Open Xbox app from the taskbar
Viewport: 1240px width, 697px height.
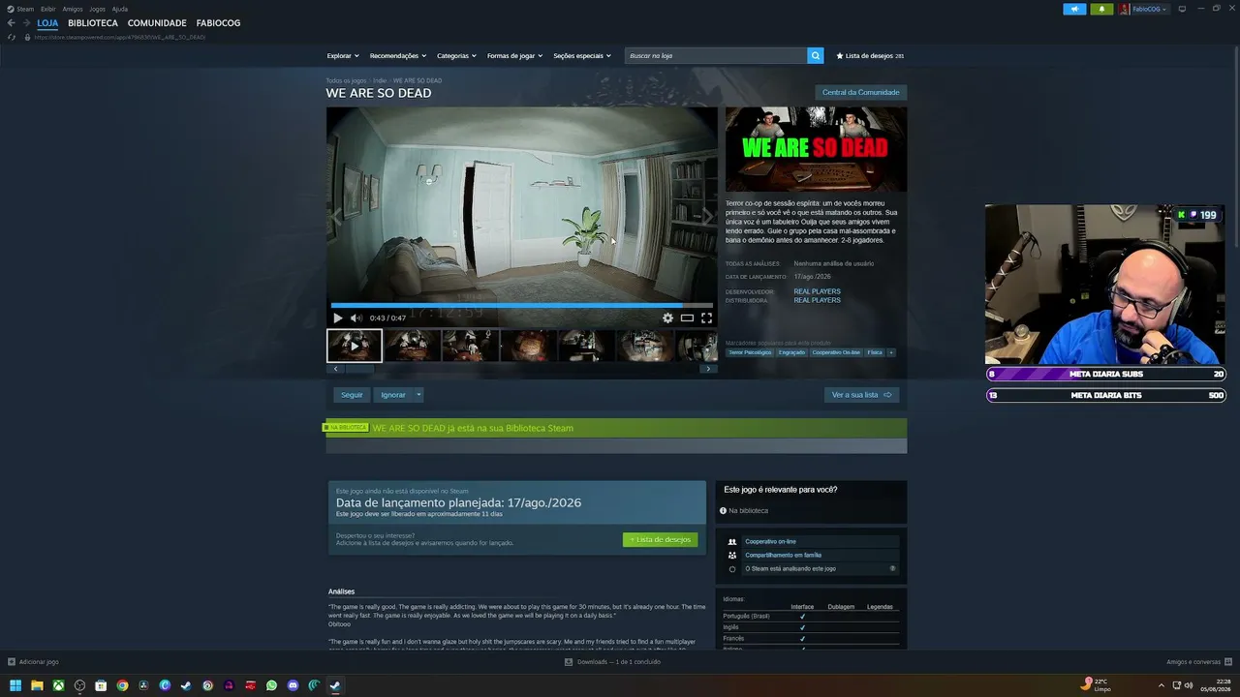(x=58, y=685)
